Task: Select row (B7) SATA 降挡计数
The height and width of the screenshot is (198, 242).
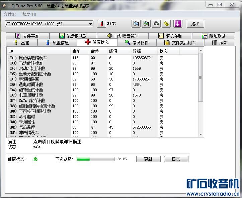Action: click(102, 101)
